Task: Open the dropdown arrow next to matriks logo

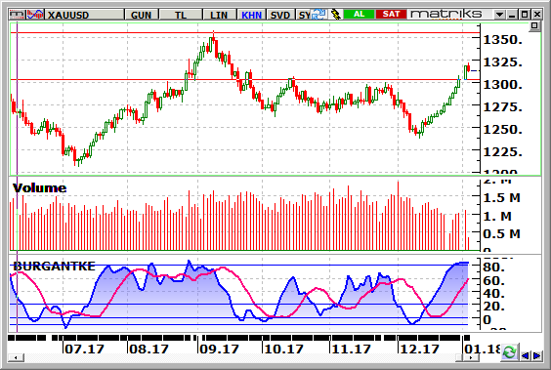Action: [x=499, y=15]
